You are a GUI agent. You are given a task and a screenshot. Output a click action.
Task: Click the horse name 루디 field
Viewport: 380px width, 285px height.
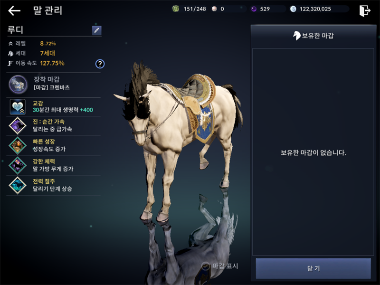coord(49,30)
